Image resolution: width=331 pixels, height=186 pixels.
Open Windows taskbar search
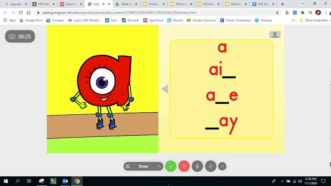click(18, 181)
